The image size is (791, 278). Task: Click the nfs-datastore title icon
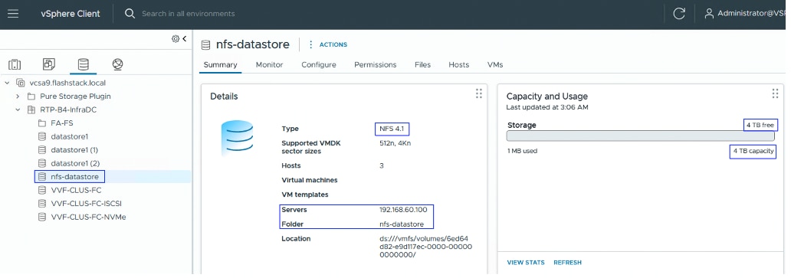(205, 45)
